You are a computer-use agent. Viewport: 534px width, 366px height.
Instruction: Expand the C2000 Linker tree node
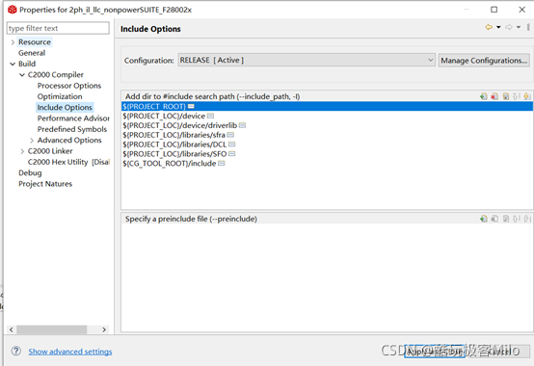22,151
